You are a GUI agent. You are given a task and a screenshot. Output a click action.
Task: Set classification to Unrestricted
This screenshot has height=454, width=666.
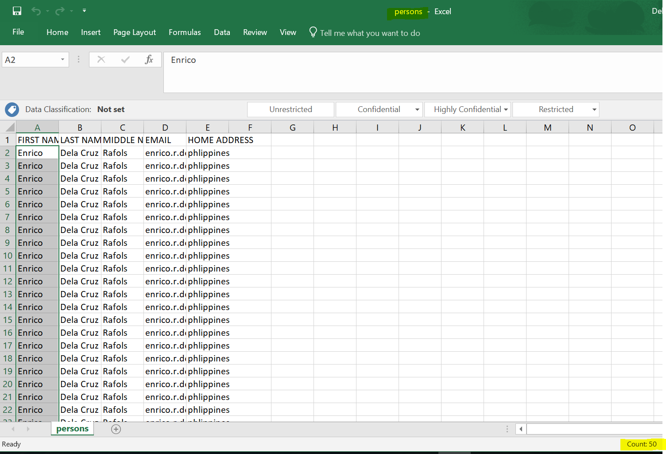coord(290,109)
